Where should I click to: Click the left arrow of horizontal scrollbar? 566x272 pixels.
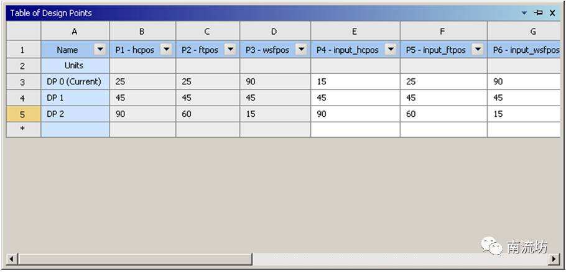12,259
